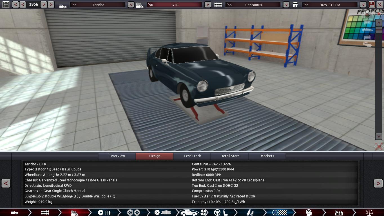Expand the GTR trim dropdown

(207, 5)
